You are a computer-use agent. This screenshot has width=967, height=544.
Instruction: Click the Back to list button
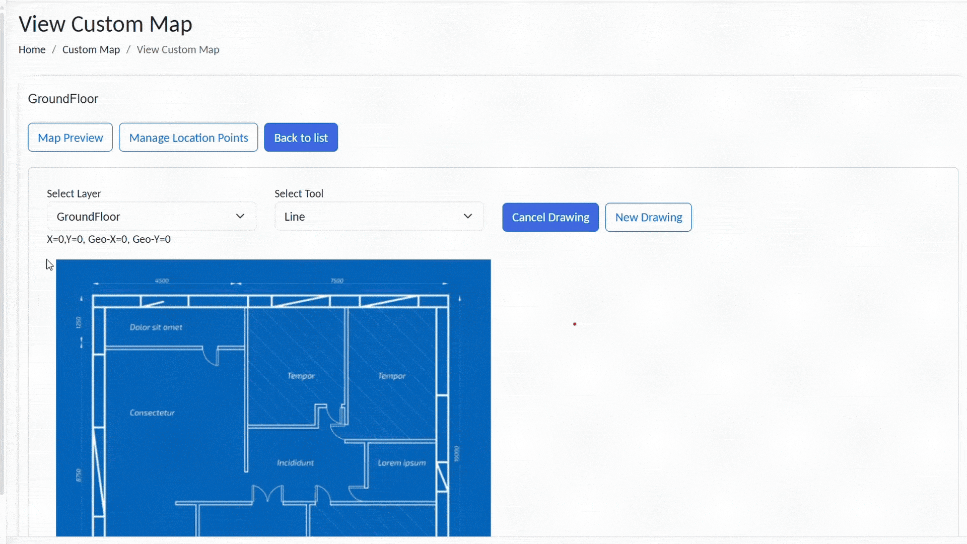pyautogui.click(x=301, y=138)
